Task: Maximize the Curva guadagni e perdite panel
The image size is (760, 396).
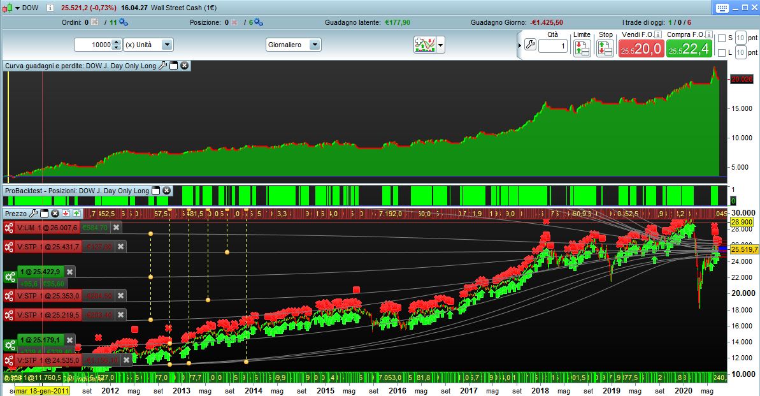Action: pyautogui.click(x=173, y=66)
